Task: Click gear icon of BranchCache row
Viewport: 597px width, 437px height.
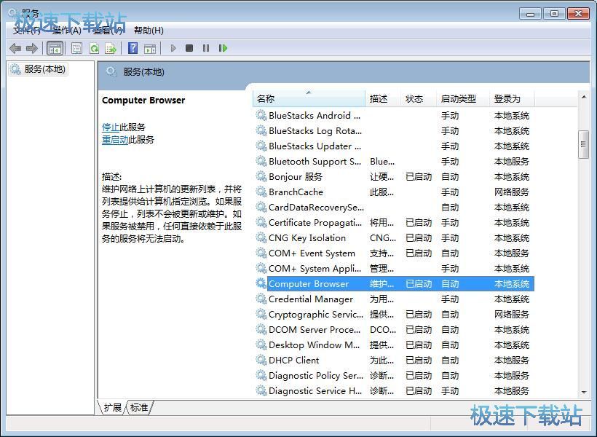Action: [x=261, y=192]
